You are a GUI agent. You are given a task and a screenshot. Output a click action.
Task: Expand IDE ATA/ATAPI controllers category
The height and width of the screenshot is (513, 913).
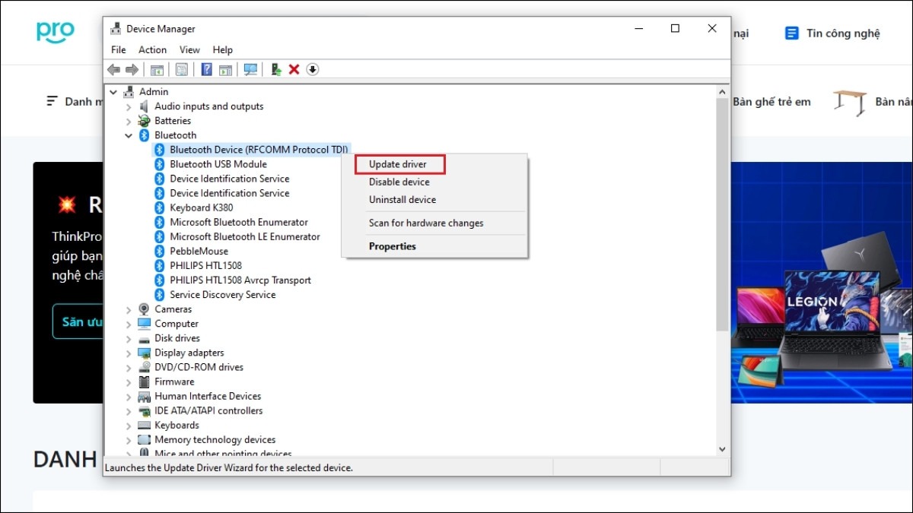click(x=129, y=410)
